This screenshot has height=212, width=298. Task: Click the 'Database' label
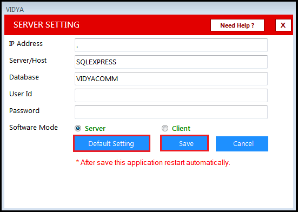tap(24, 77)
